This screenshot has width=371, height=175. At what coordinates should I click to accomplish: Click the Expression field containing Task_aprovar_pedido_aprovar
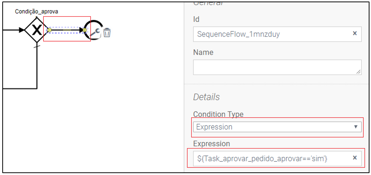tap(272, 158)
